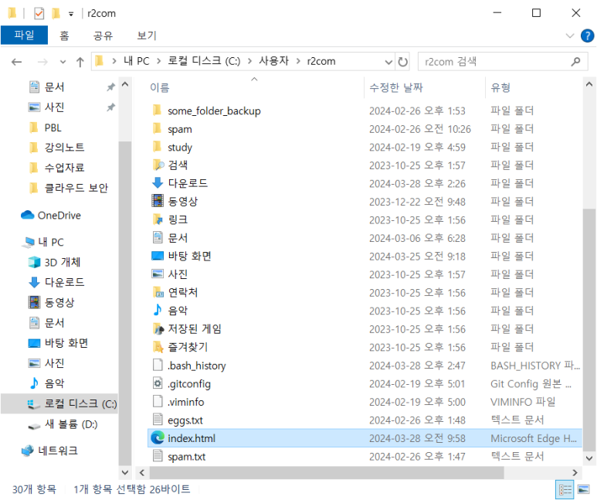Viewport: 597px width, 500px height.
Task: Select 사용자 breadcrumb segment
Action: click(x=273, y=61)
